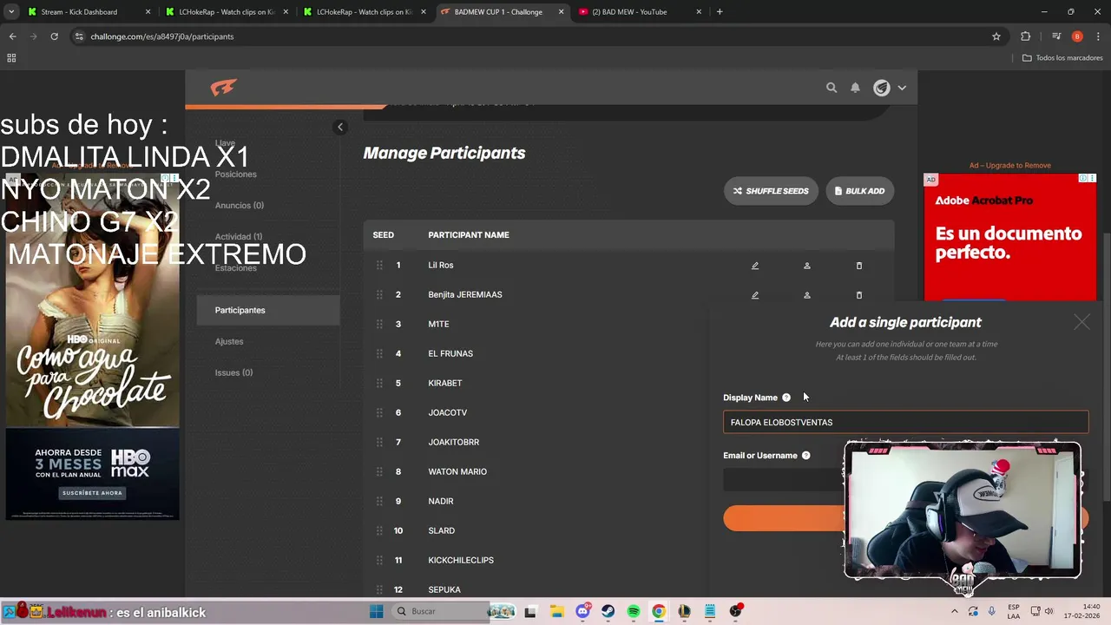Screen dimensions: 1111x625
Task: Switch to the BAD MEW - YouTube tab
Action: 641,12
